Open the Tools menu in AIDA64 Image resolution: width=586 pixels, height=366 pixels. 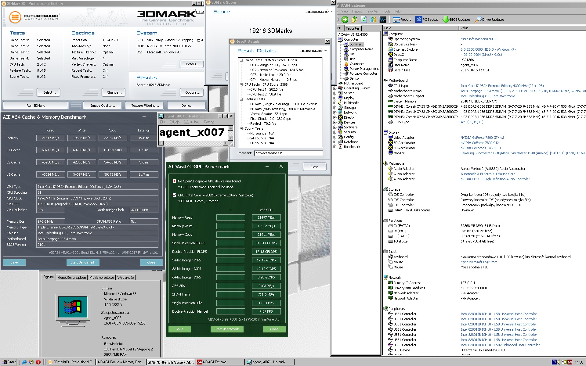tap(386, 11)
